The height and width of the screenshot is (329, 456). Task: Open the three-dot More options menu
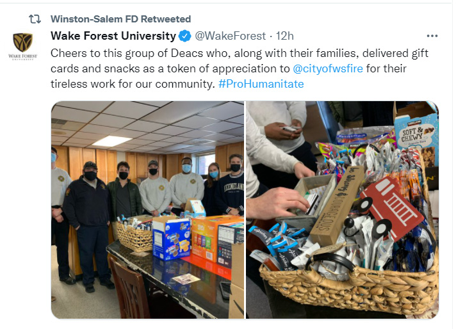432,36
